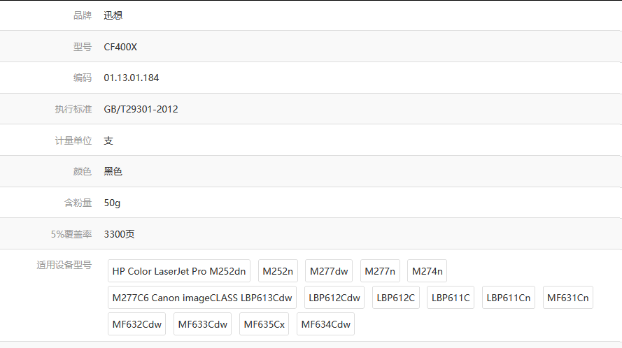Select the MF631Cn tag
622x348 pixels.
pos(568,298)
